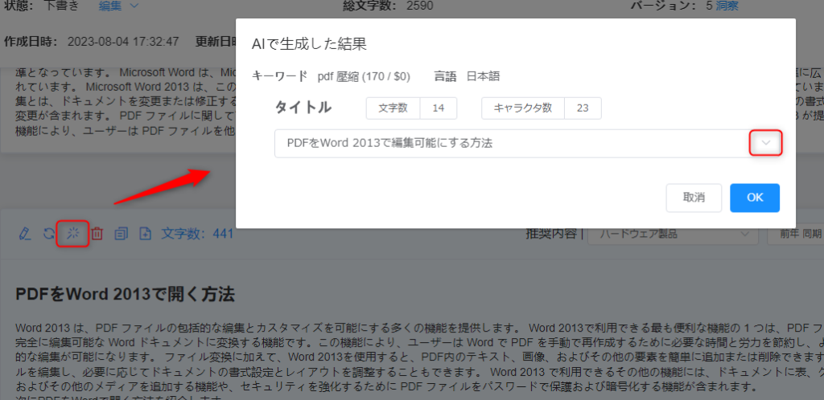The height and width of the screenshot is (400, 824).
Task: Click heading PDFをWord 2013で開く方法
Action: tap(125, 295)
